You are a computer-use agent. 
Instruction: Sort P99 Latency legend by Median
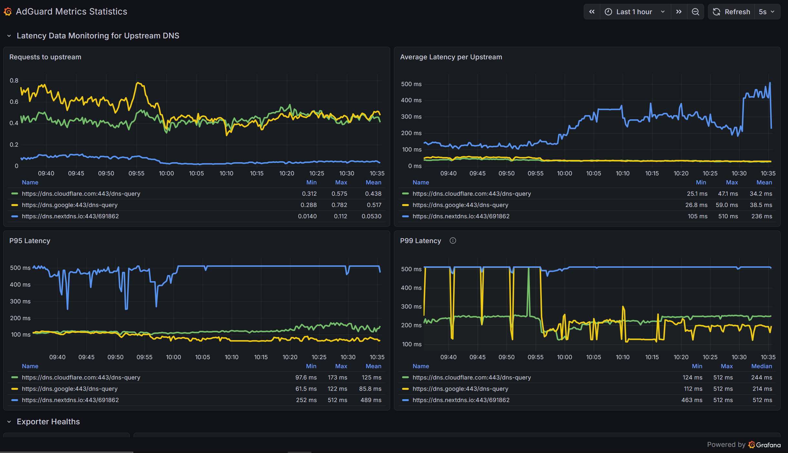pyautogui.click(x=762, y=366)
